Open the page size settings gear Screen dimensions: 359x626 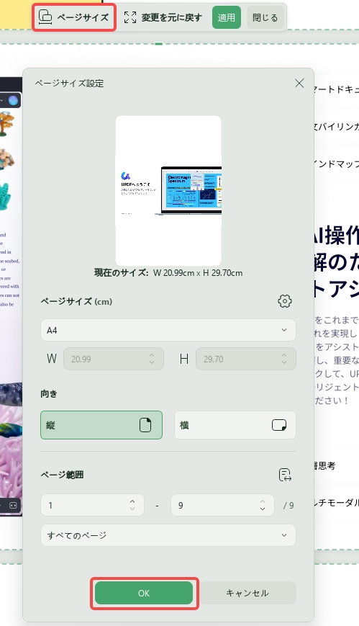click(284, 301)
